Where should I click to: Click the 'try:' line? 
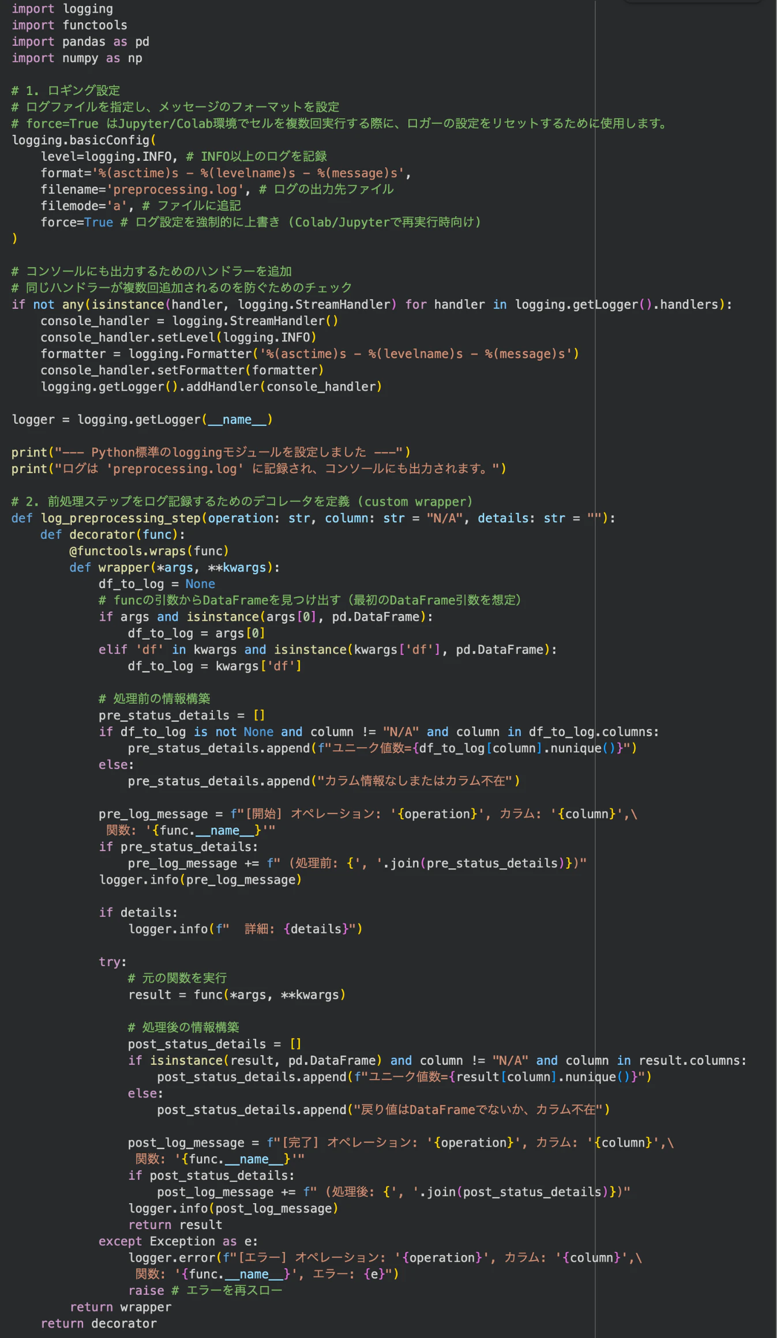pyautogui.click(x=112, y=962)
